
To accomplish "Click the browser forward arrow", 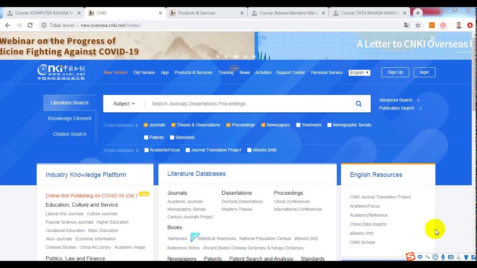I will (x=19, y=25).
